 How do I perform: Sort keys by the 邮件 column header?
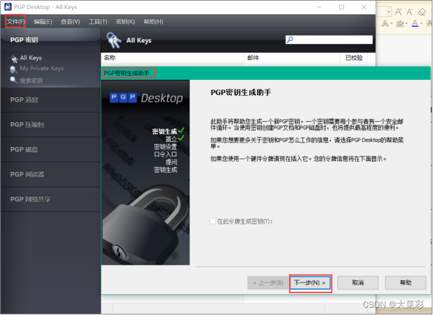click(x=292, y=58)
